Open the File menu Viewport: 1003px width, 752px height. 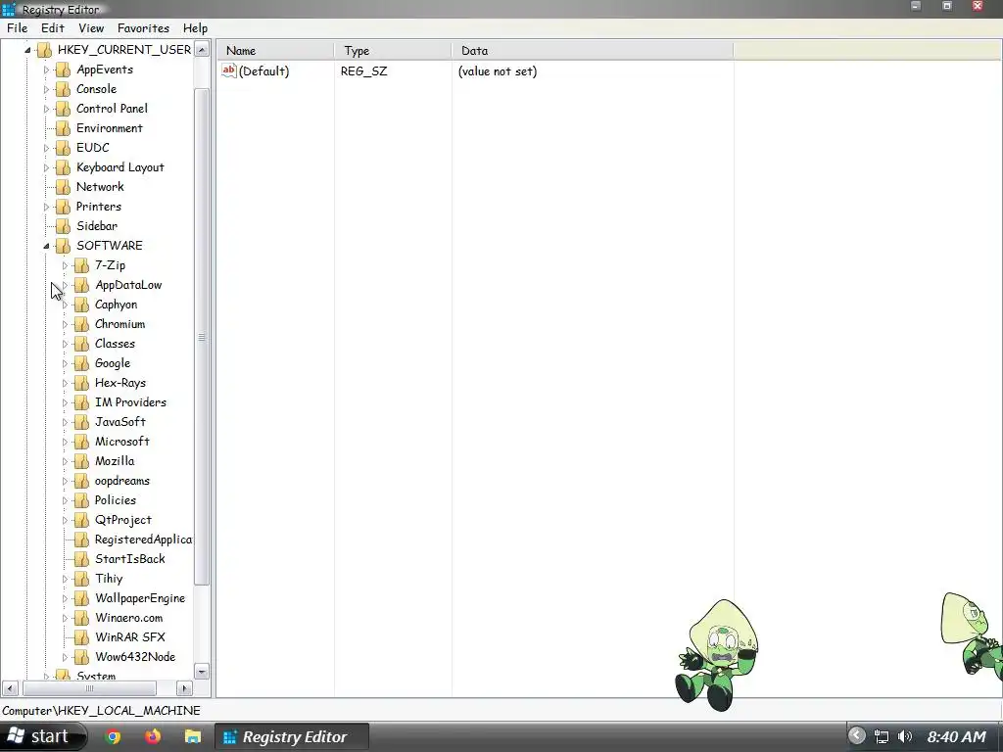(18, 28)
